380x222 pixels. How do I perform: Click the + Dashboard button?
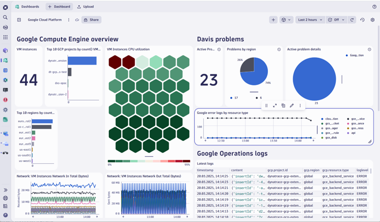[x=59, y=7]
